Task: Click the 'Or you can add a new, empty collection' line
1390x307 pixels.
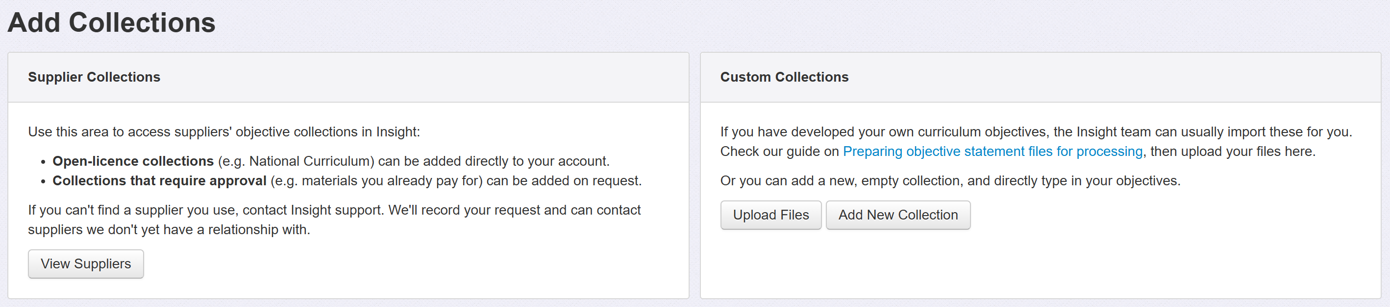Action: (x=950, y=181)
